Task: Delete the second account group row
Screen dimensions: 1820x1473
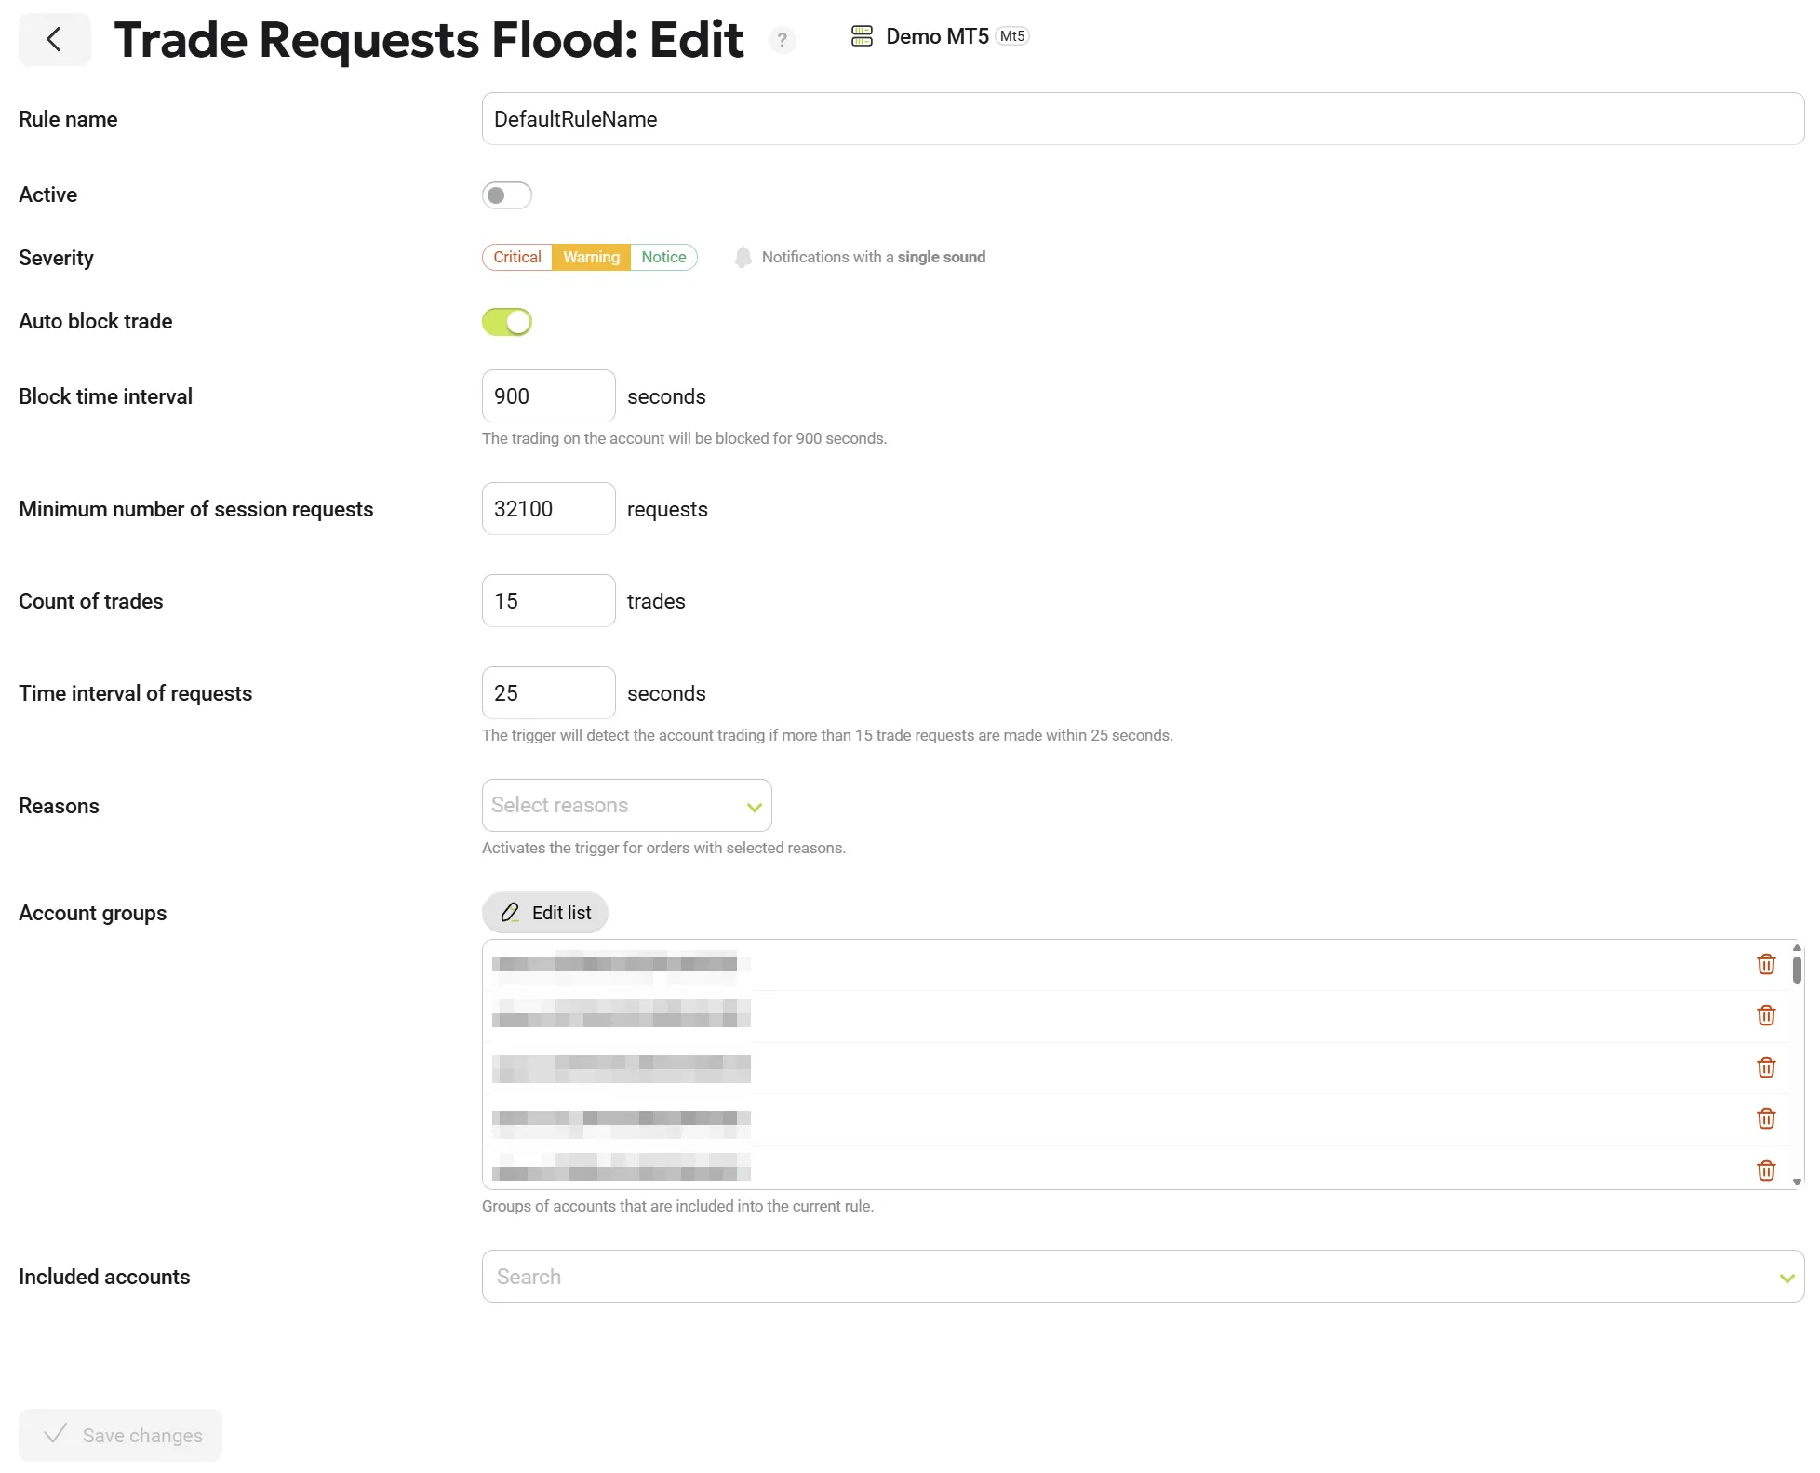Action: 1765,1015
